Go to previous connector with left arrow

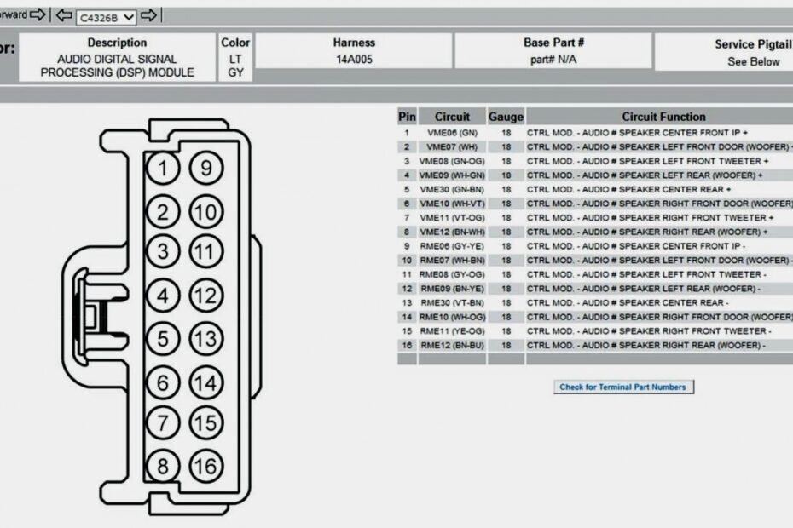[64, 15]
